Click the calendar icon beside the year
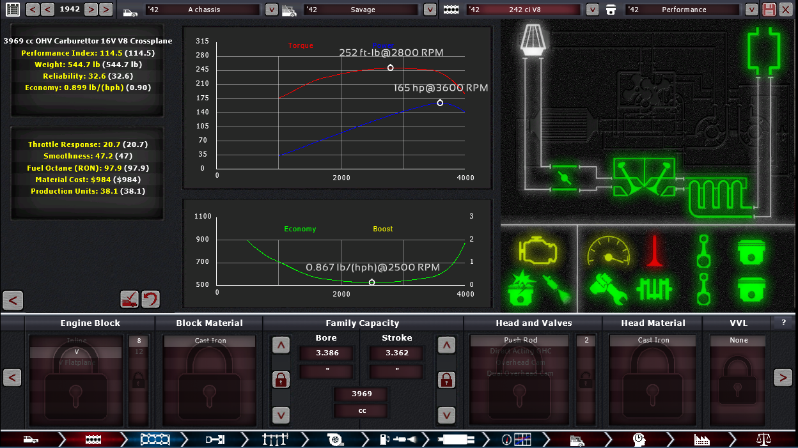Image resolution: width=798 pixels, height=448 pixels. click(x=12, y=10)
